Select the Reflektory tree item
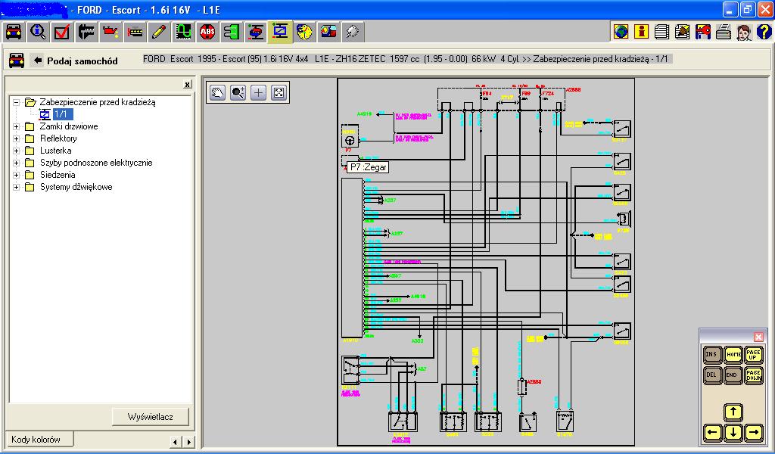The image size is (775, 454). pyautogui.click(x=58, y=138)
